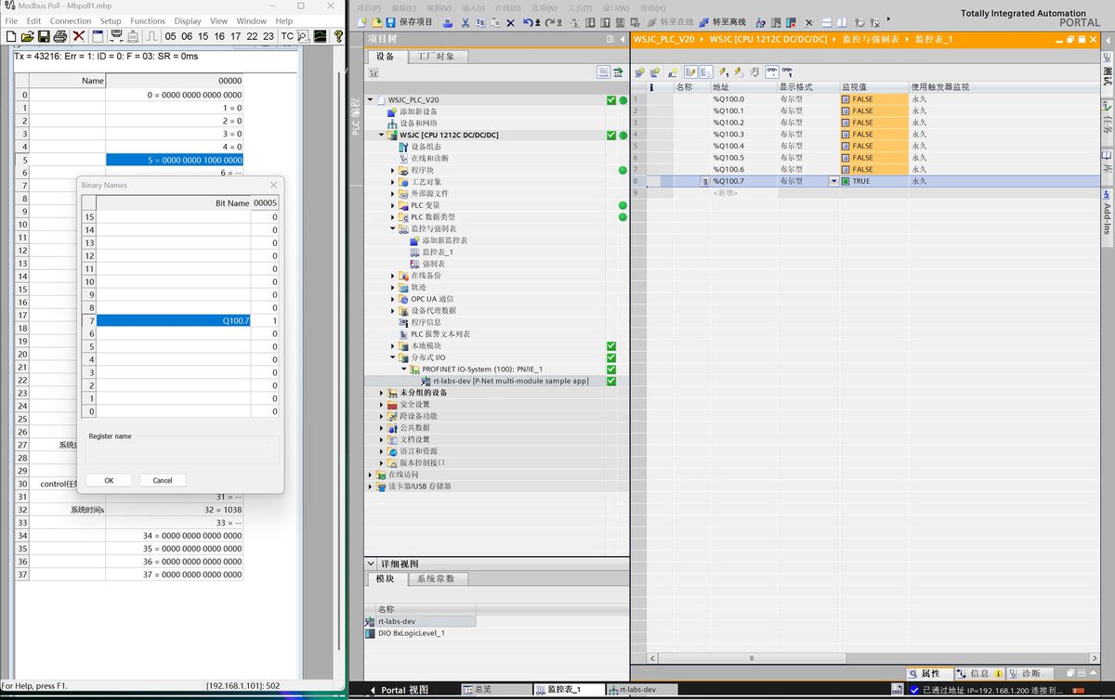Open Connection menu in Modbus Poll
The image size is (1115, 700).
click(71, 20)
